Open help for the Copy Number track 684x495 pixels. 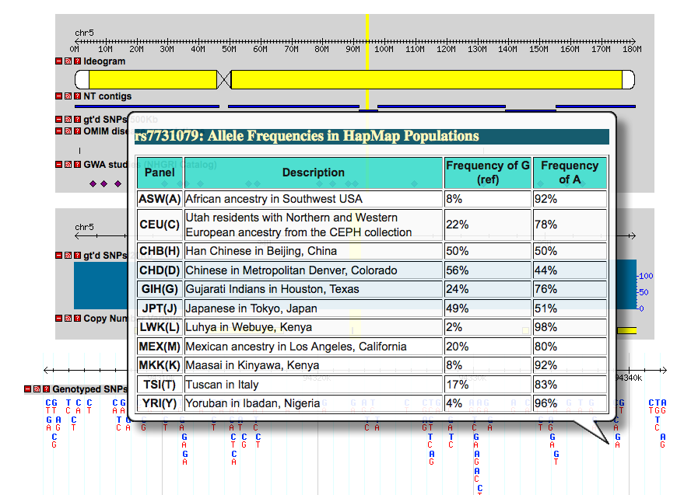[77, 318]
